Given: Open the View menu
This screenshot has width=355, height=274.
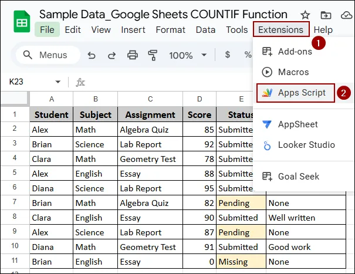Looking at the screenshot, I should click(101, 30).
